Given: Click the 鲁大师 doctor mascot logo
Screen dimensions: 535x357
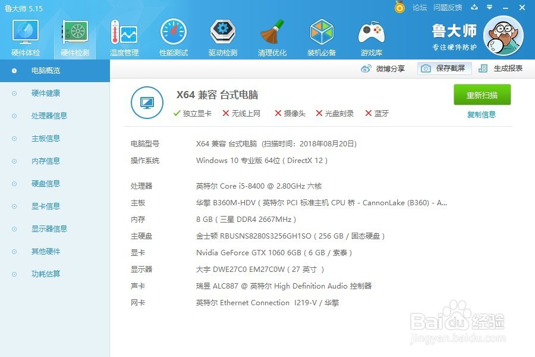Looking at the screenshot, I should (503, 36).
